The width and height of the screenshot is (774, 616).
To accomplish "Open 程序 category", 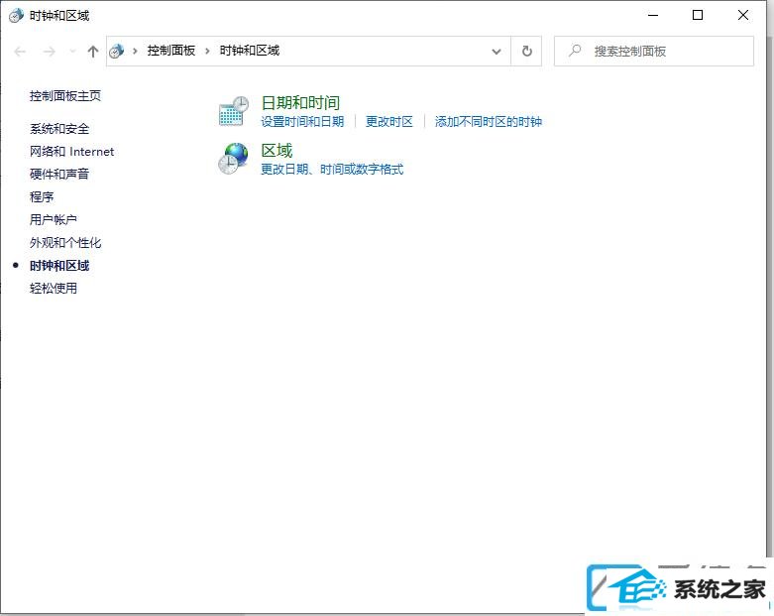I will pyautogui.click(x=42, y=197).
